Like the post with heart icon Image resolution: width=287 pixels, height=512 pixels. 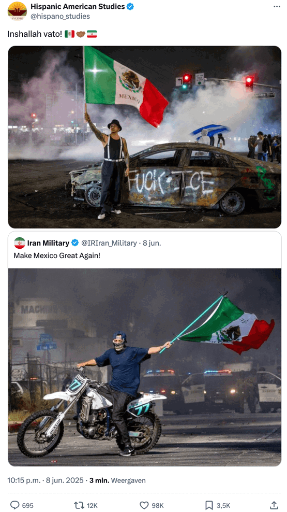point(144,505)
